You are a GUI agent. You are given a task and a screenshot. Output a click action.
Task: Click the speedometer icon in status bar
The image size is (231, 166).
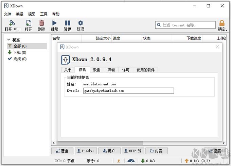(x=131, y=161)
